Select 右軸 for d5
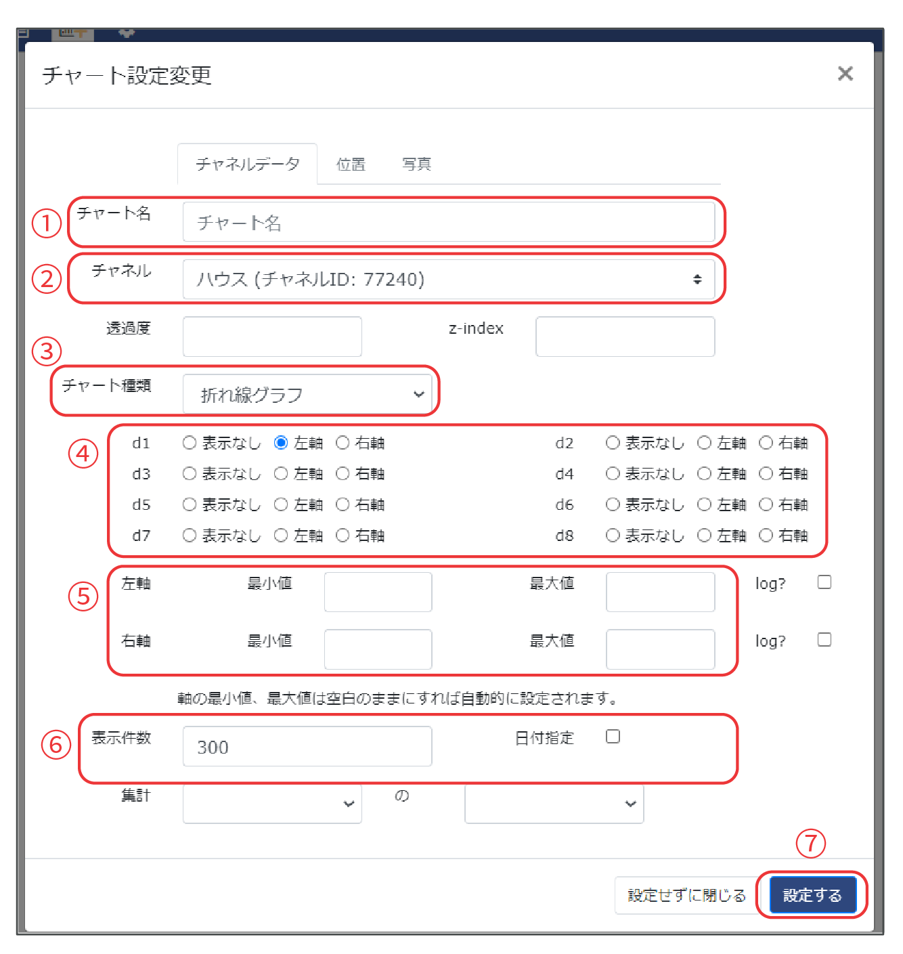The height and width of the screenshot is (954, 903). [343, 504]
